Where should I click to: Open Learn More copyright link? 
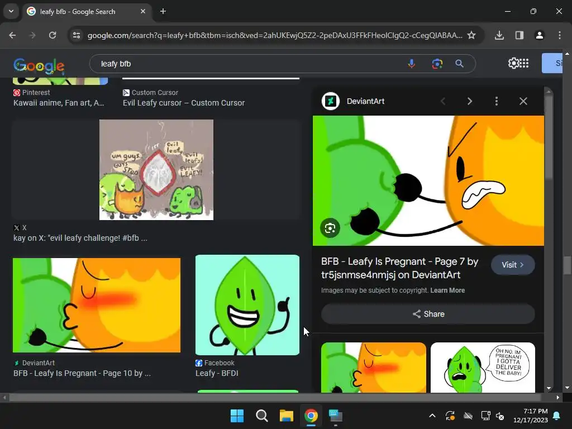coord(447,290)
